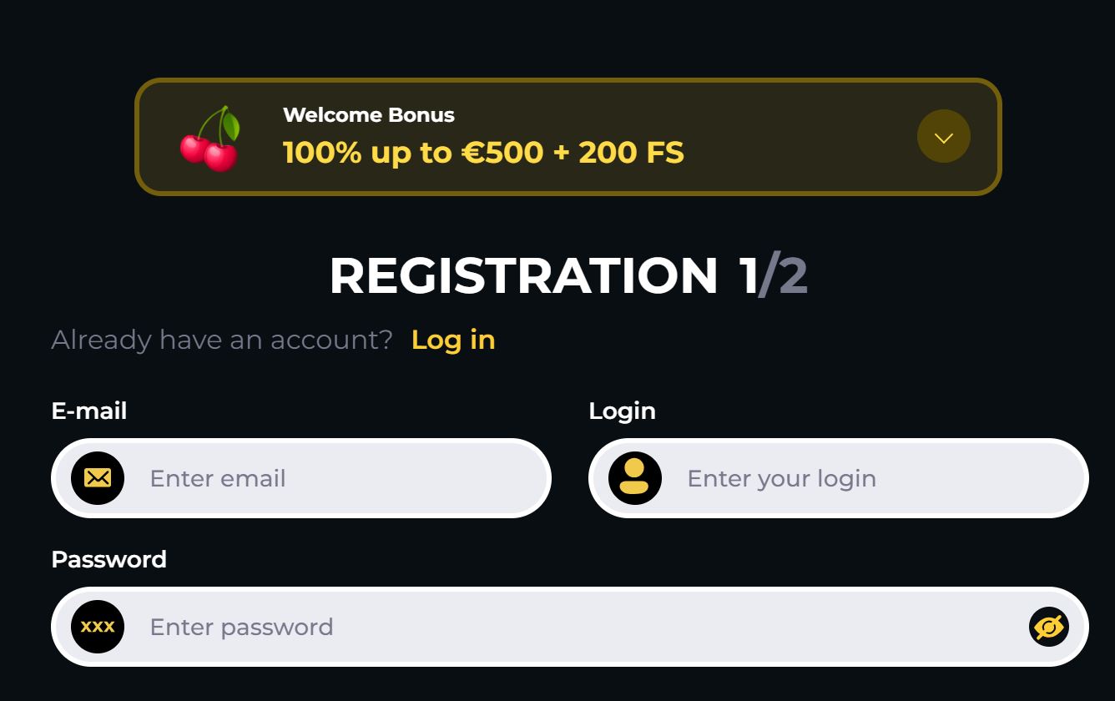Click the envelope icon in e-mail field
1115x701 pixels.
pyautogui.click(x=98, y=478)
